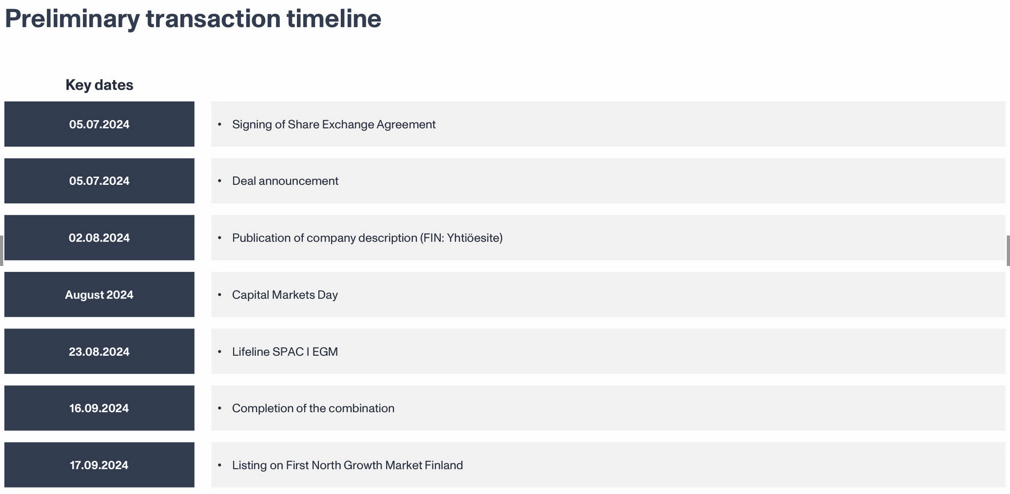
Task: Choose the 16.09.2024 date box
Action: coord(99,408)
